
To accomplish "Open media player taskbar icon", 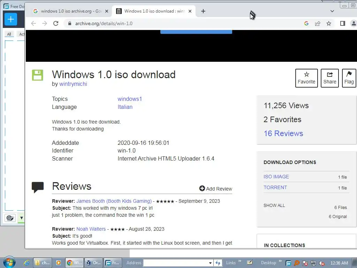I will tap(59, 263).
